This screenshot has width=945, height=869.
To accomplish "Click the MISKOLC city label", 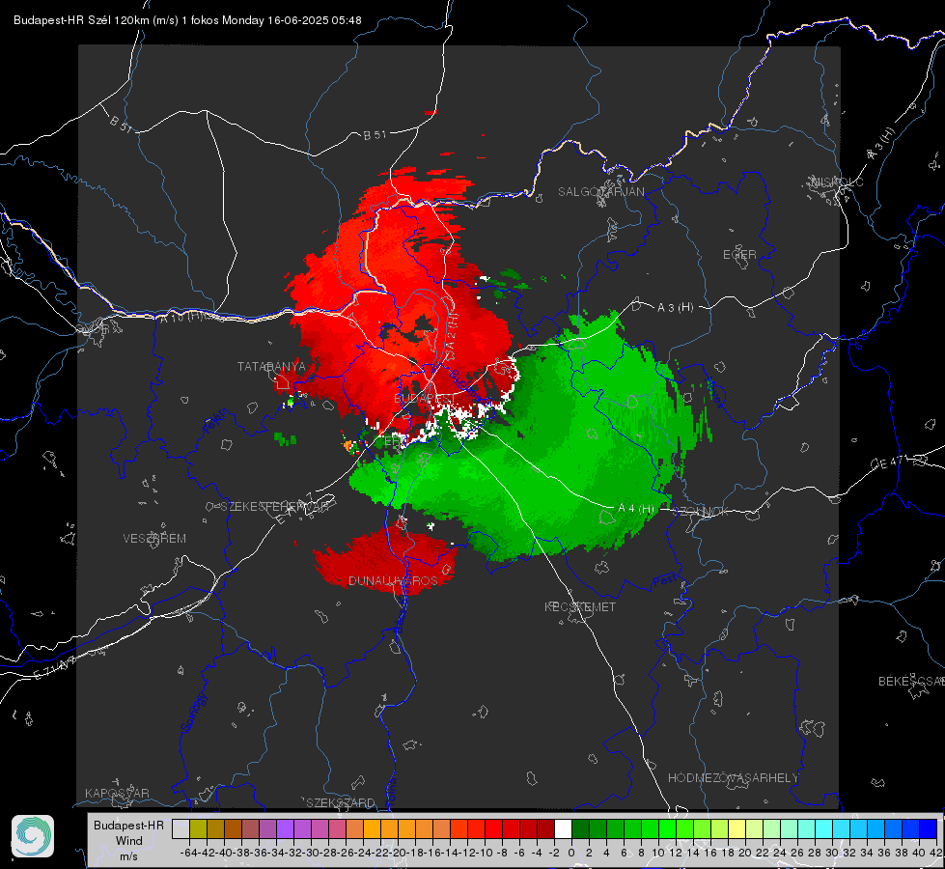I will [837, 182].
